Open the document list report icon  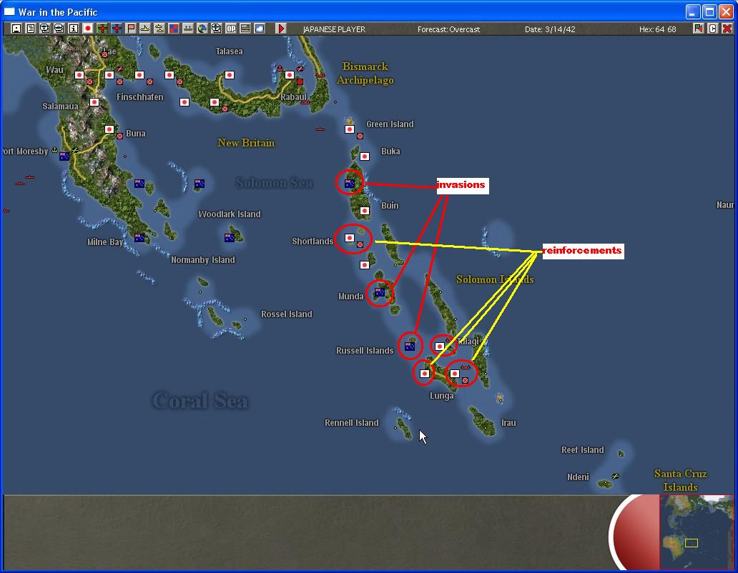(x=31, y=29)
